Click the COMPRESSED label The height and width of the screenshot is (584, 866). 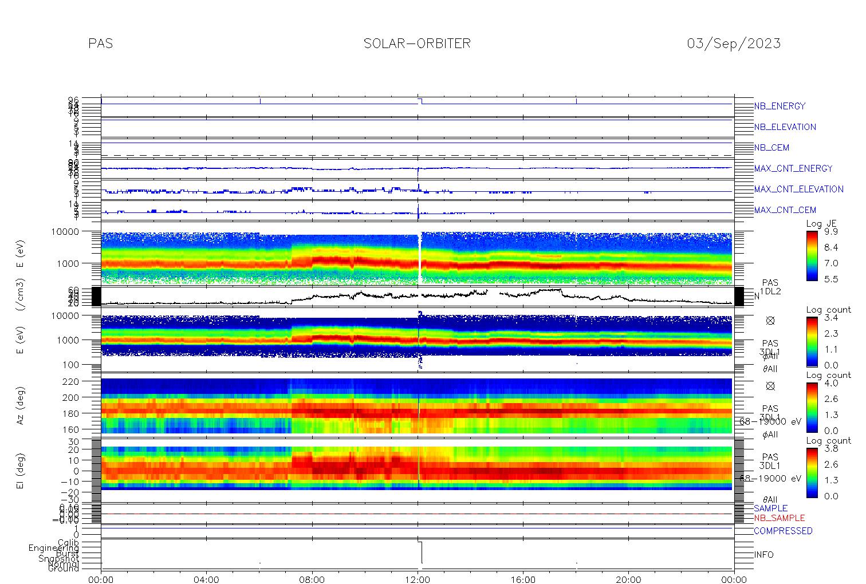coord(783,531)
